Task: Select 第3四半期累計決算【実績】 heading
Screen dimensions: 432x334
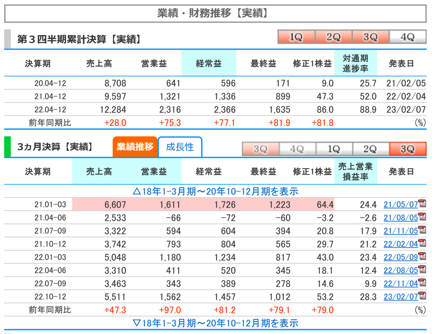Action: pyautogui.click(x=78, y=39)
